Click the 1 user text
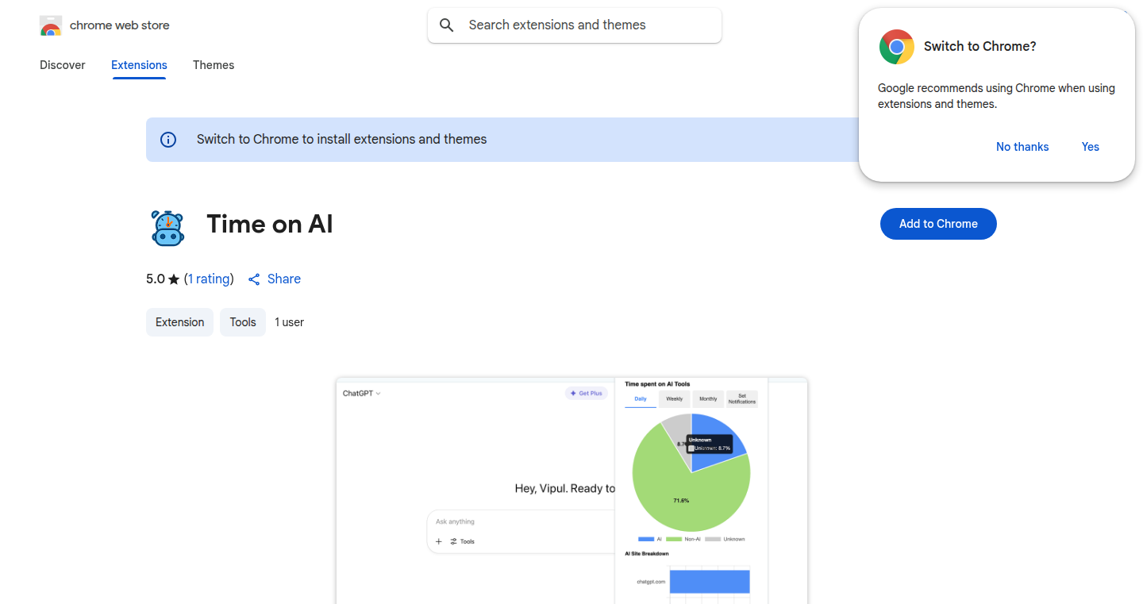The width and height of the screenshot is (1143, 604). pyautogui.click(x=290, y=322)
